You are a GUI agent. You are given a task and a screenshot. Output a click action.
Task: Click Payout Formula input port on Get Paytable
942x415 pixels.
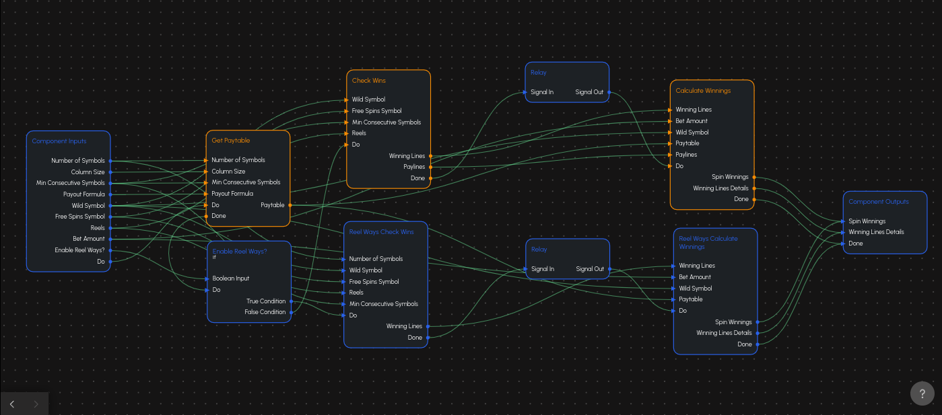pyautogui.click(x=206, y=194)
